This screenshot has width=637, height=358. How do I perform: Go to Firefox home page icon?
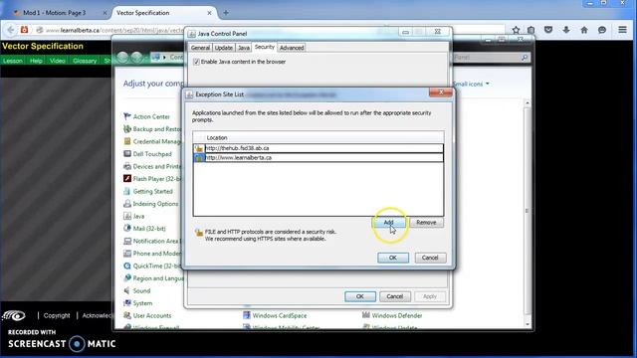tap(584, 30)
